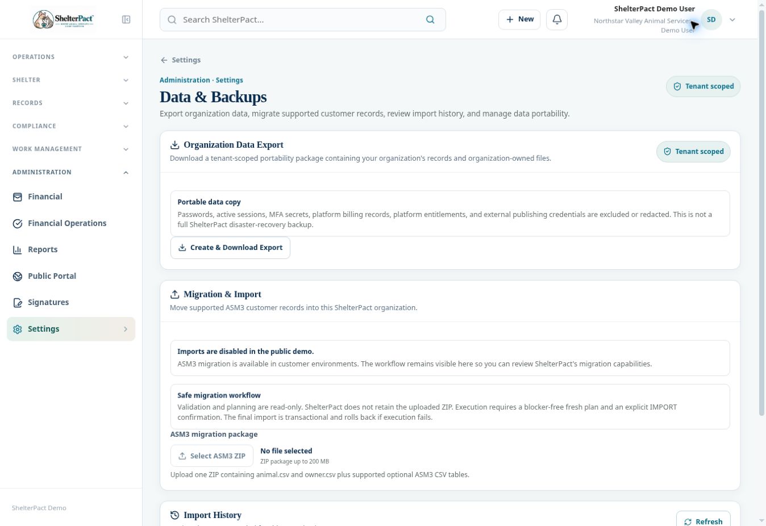Click 'Portable data copy' heading
The width and height of the screenshot is (766, 526).
coord(209,202)
